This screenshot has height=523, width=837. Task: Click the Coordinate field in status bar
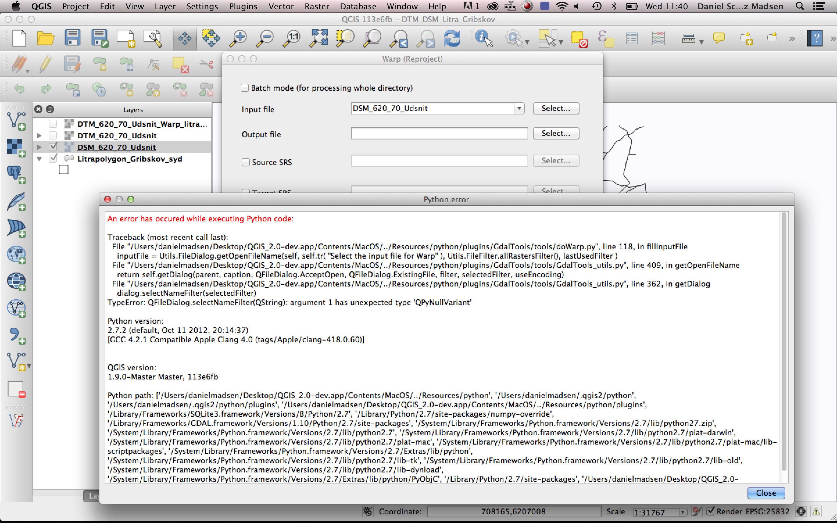coord(514,511)
